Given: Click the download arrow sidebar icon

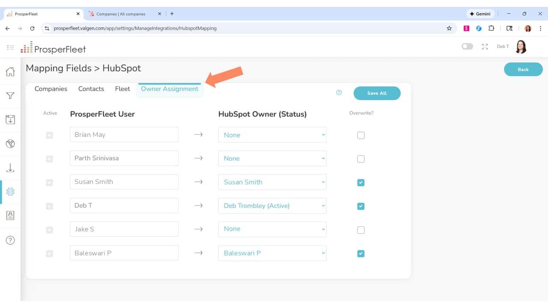Looking at the screenshot, I should pyautogui.click(x=10, y=168).
